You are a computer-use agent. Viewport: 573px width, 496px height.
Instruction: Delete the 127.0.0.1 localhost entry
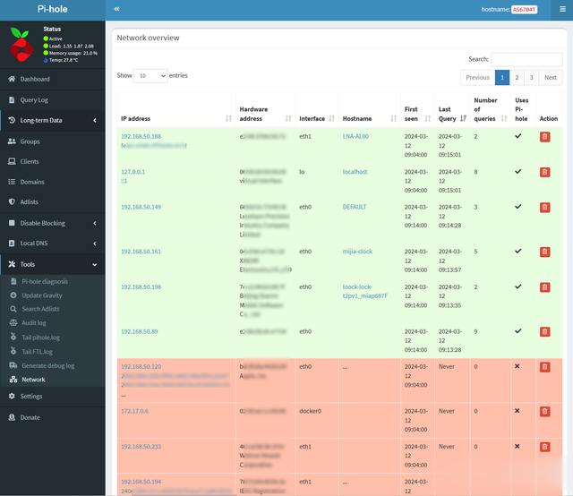pos(544,172)
